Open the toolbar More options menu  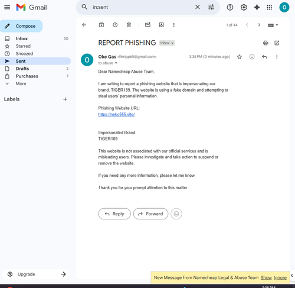coord(173,25)
